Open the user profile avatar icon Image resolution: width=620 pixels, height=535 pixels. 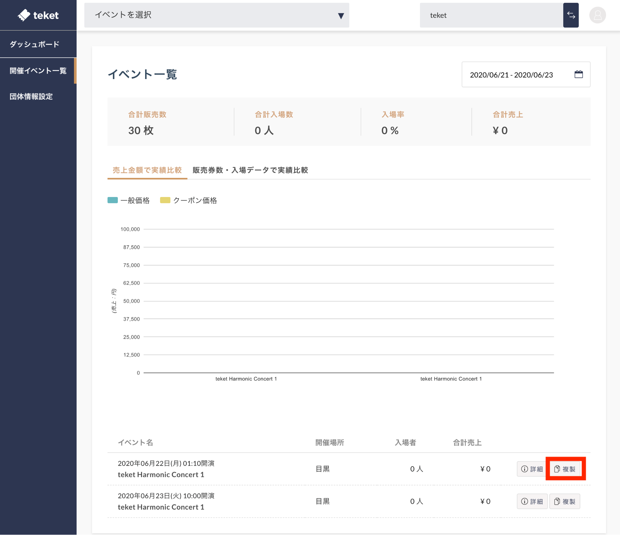(x=597, y=15)
